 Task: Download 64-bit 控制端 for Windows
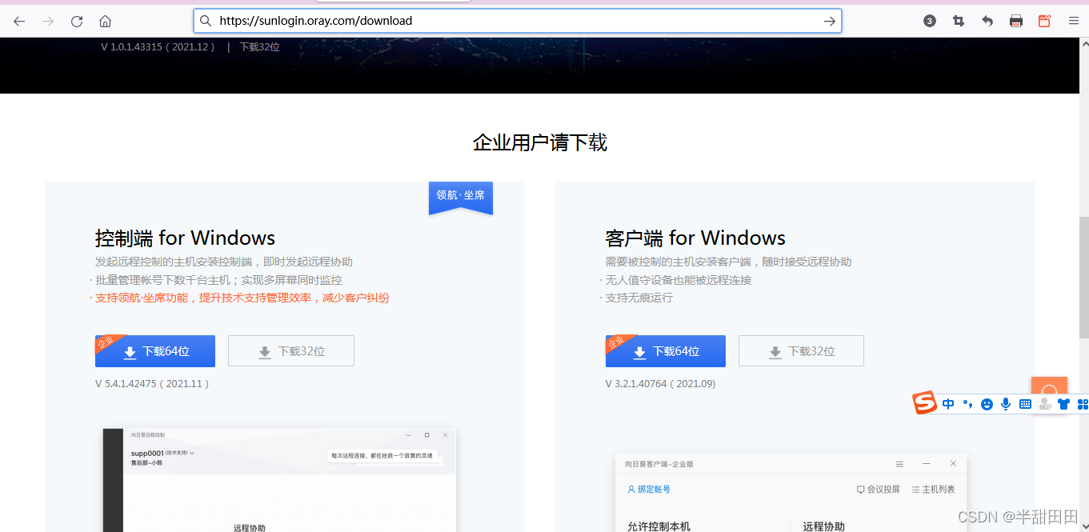(155, 351)
